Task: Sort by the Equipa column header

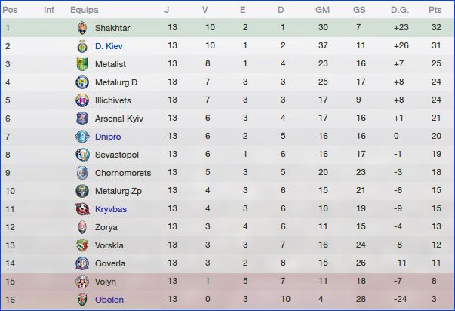Action: pos(83,10)
